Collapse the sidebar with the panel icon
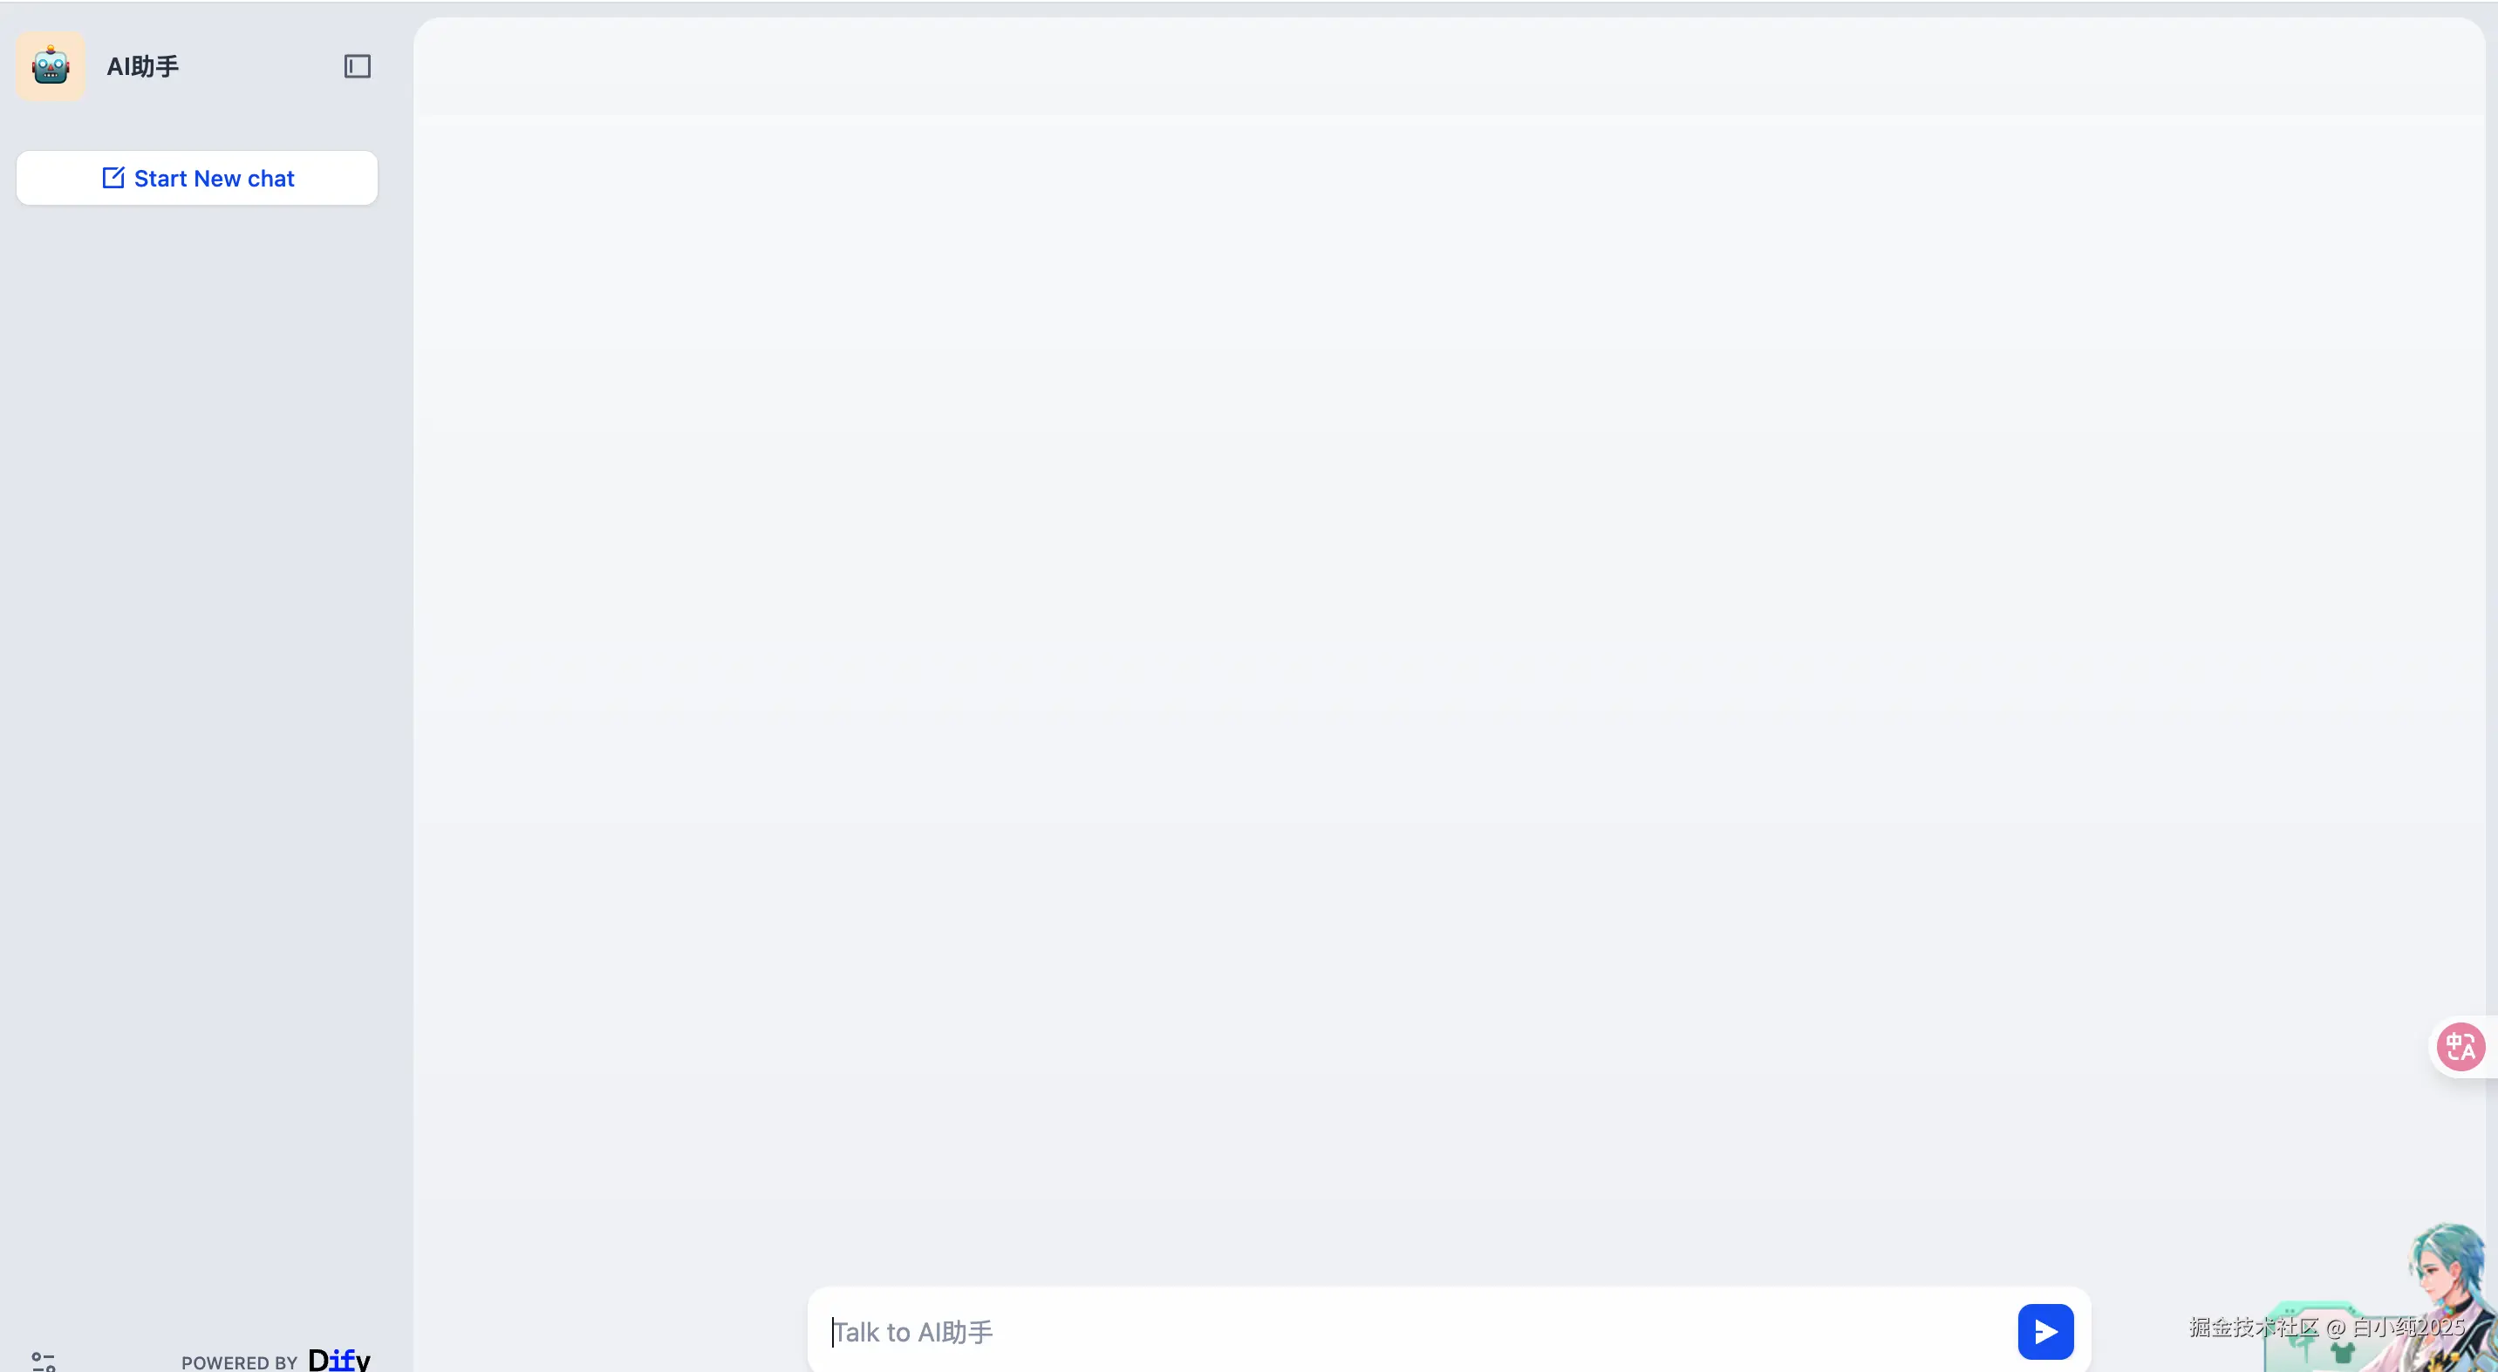This screenshot has height=1372, width=2498. pyautogui.click(x=357, y=66)
